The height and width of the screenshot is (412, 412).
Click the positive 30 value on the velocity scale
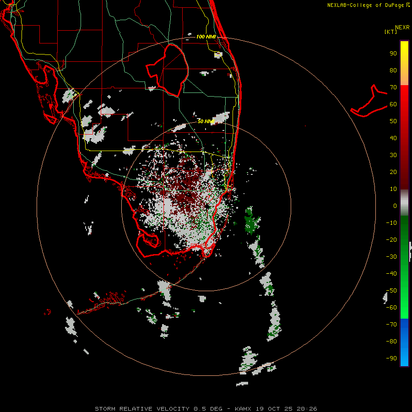point(393,155)
